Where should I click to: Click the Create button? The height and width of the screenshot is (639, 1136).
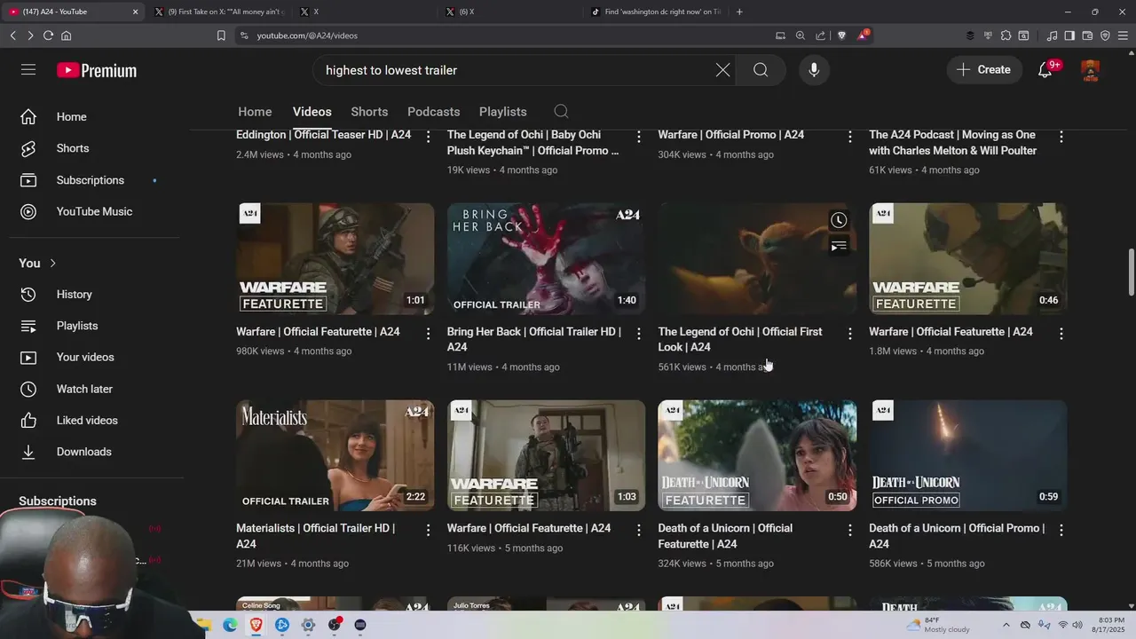click(x=983, y=70)
